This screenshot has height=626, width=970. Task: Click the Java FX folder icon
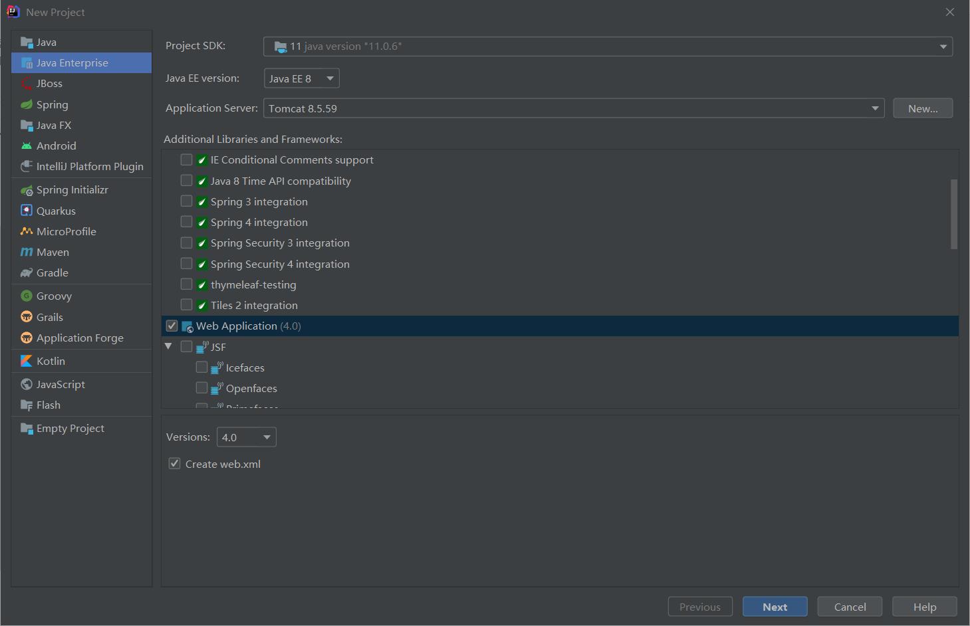(x=27, y=125)
